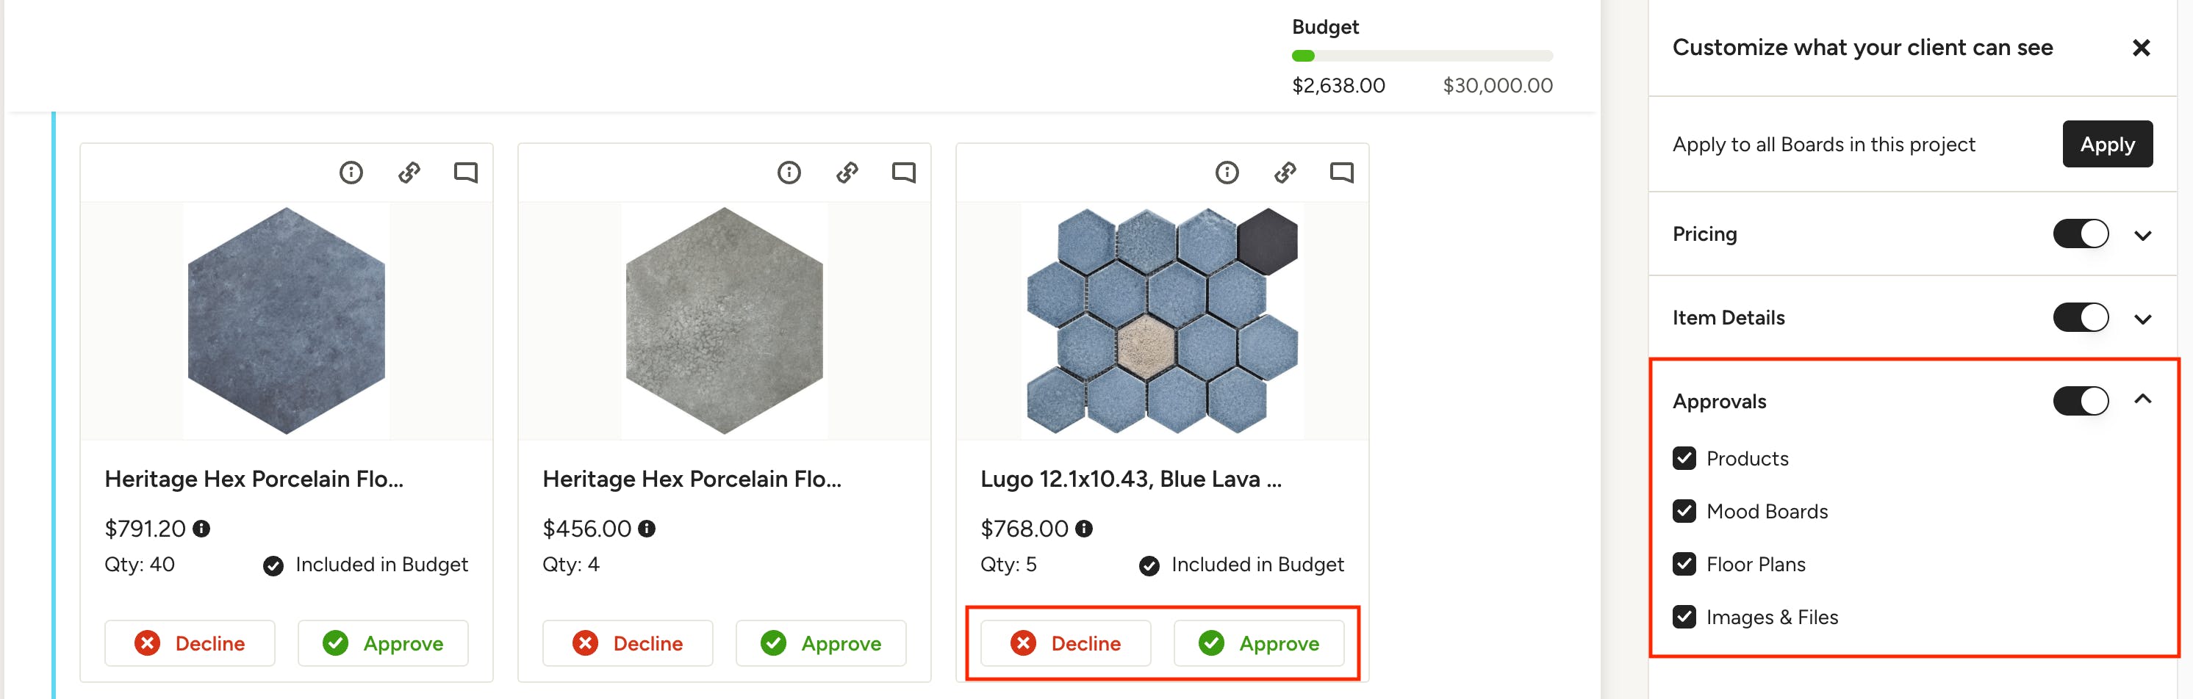Uncheck the Mood Boards checkbox
The image size is (2193, 699).
(x=1684, y=511)
